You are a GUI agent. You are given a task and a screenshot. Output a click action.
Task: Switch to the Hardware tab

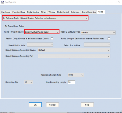(x=6, y=12)
